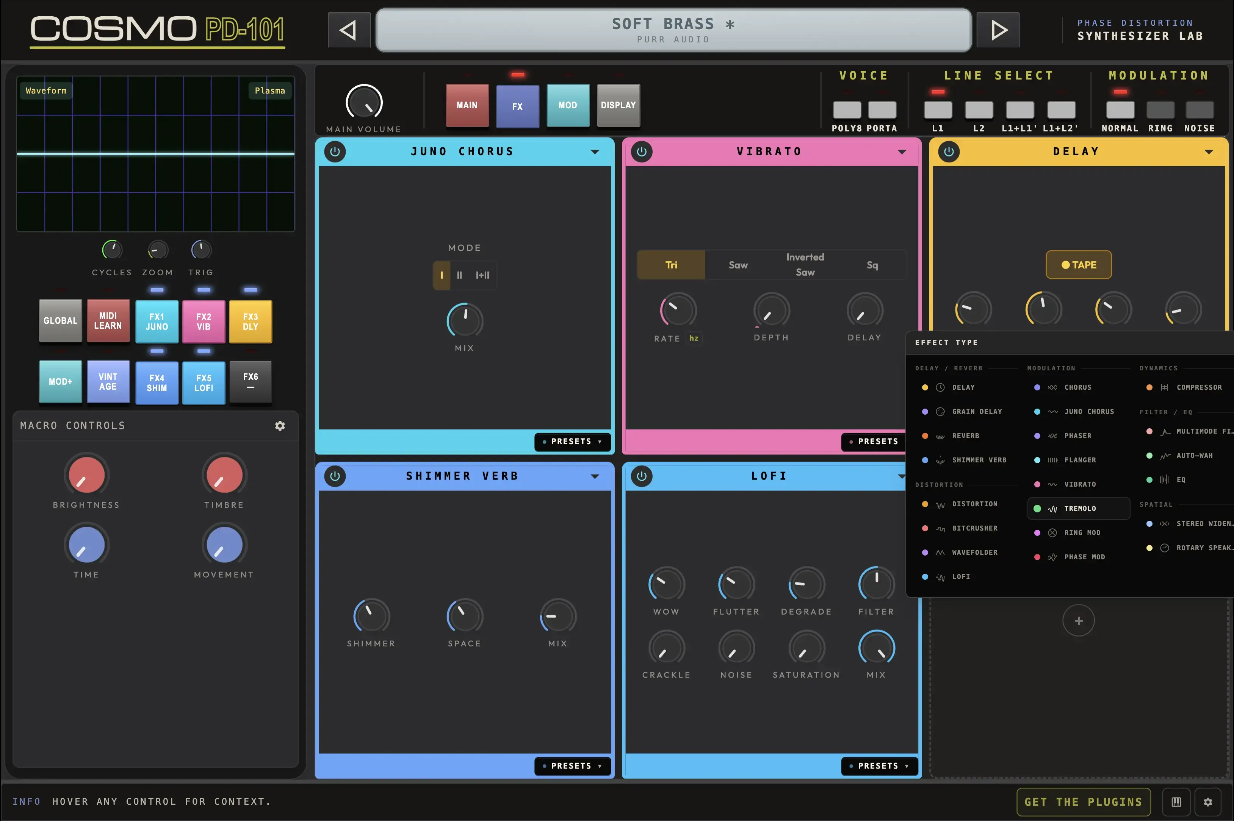
Task: Toggle Delay effect power button
Action: tap(948, 152)
